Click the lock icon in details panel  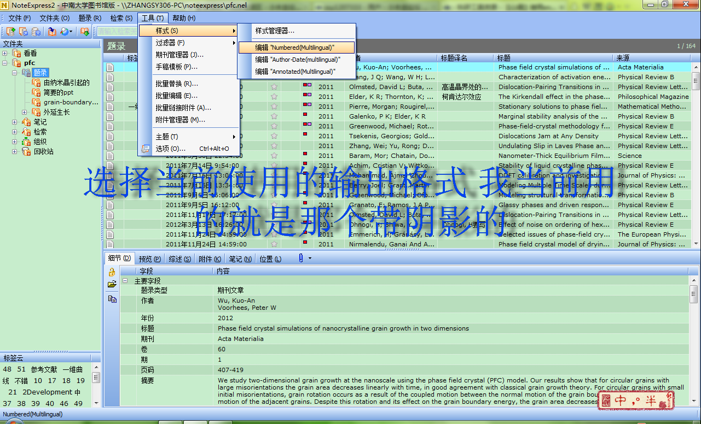point(112,272)
